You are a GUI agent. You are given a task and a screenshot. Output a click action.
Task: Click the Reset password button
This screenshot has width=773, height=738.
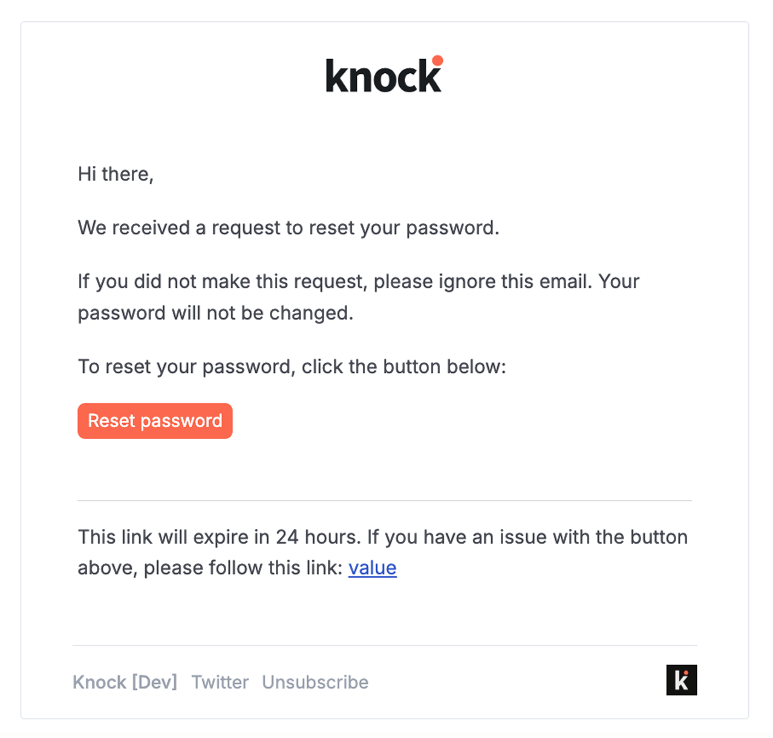(155, 421)
